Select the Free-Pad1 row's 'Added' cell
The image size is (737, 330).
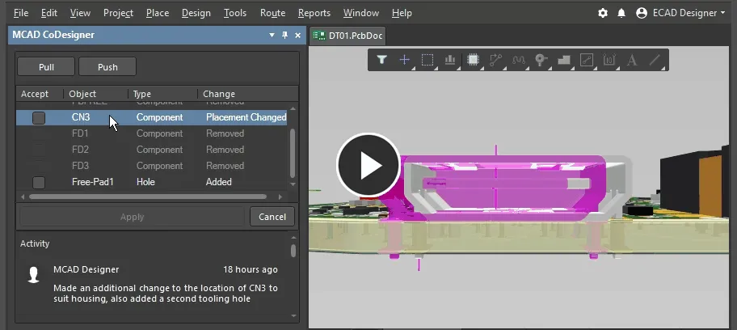coord(218,182)
